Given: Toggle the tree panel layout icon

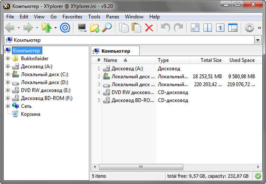Looking at the screenshot, I should (233, 28).
